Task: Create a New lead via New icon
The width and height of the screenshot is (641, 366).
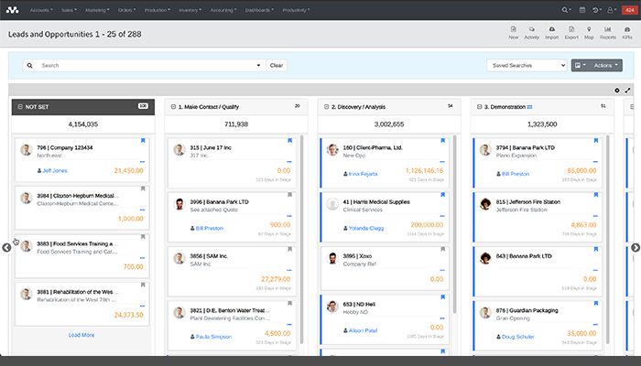Action: pos(514,33)
